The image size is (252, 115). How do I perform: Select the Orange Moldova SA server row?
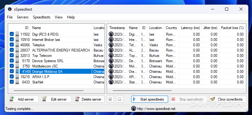click(x=56, y=72)
